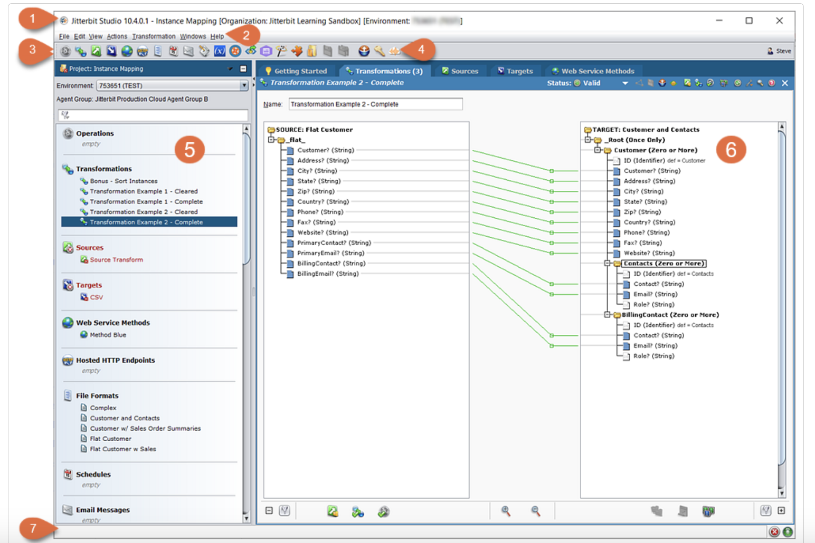
Task: Click the deploy upload globe toolbar icon
Action: [364, 51]
